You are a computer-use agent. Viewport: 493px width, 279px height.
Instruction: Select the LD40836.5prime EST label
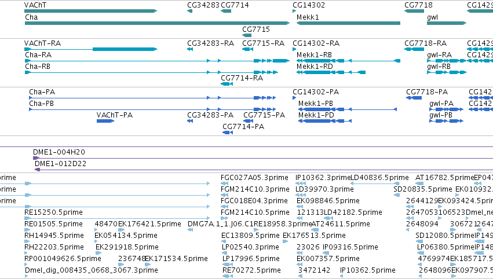[379, 178]
